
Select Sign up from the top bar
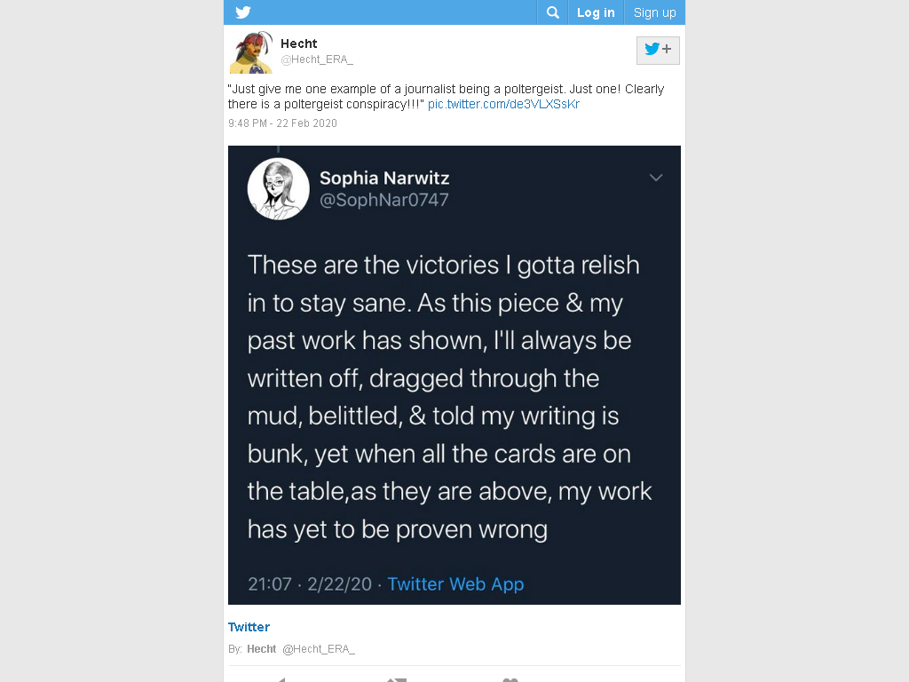pos(654,12)
